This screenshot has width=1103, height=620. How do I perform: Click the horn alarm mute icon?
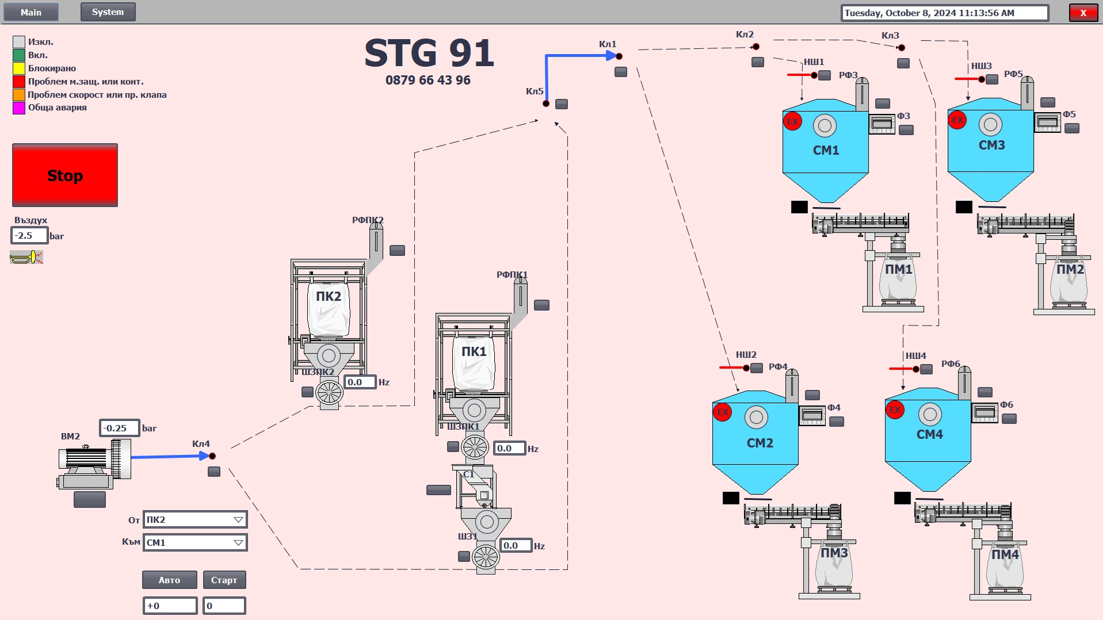pos(26,257)
